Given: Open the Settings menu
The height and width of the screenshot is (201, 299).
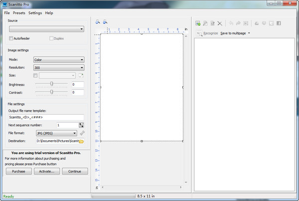Looking at the screenshot, I should (x=35, y=13).
